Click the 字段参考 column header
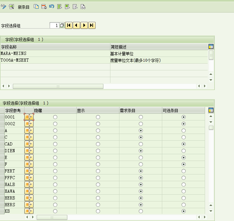 (x=13, y=110)
